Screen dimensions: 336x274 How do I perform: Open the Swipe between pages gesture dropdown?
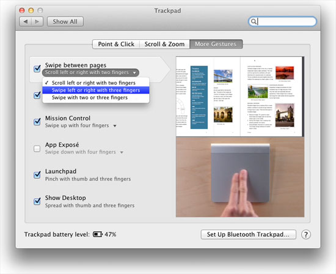pos(90,73)
